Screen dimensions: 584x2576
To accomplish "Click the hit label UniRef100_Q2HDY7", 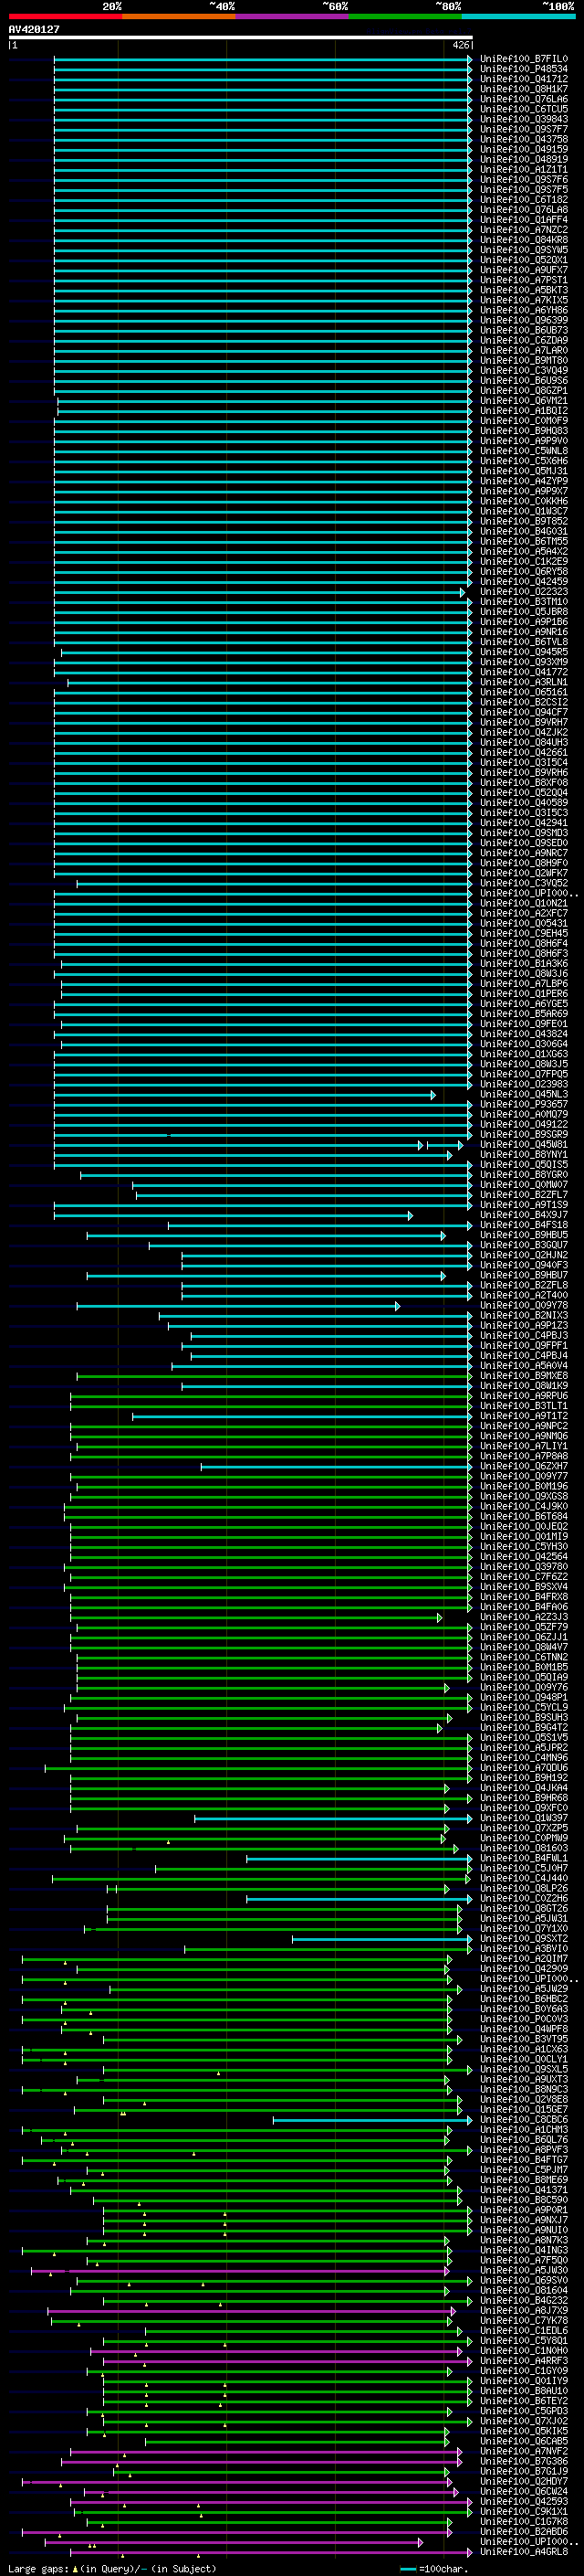I will 524,2481.
